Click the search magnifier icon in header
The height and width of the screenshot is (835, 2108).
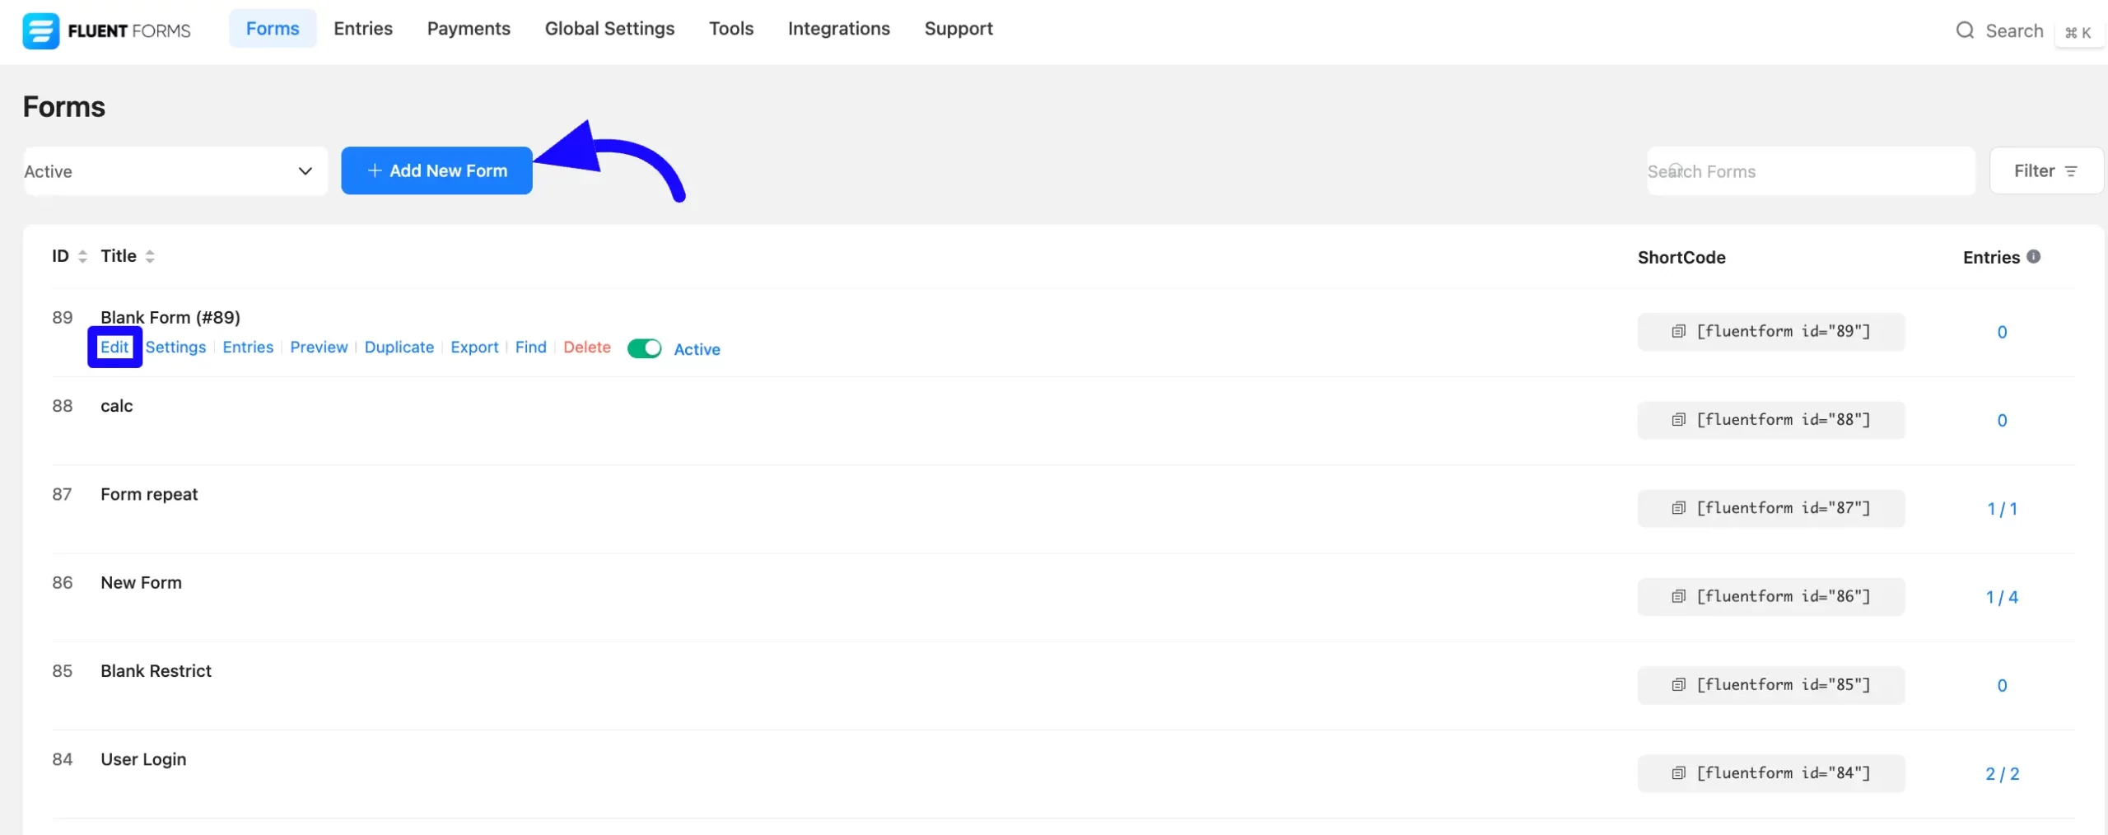1965,30
